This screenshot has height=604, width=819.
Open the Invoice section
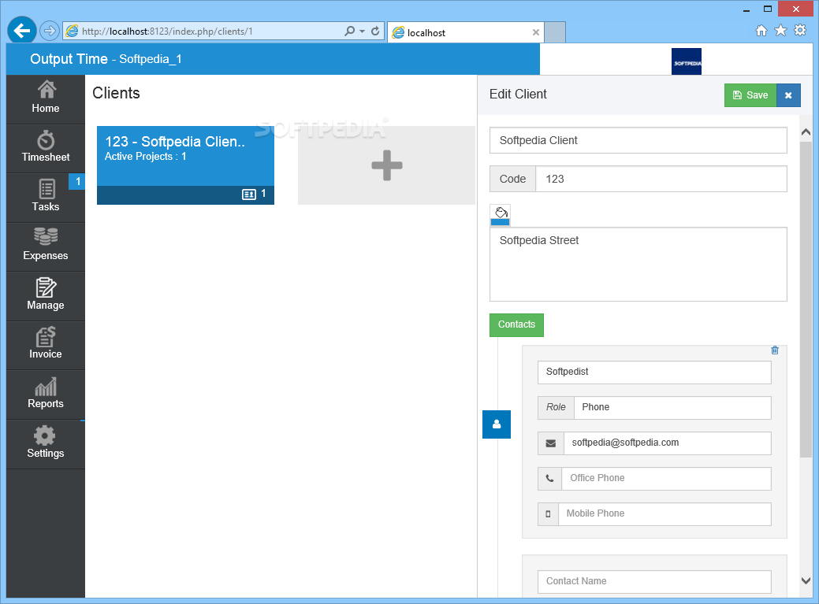46,345
